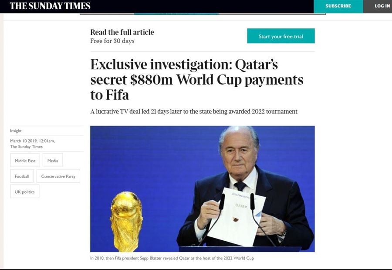Click the article subheading about TV deal
The width and height of the screenshot is (392, 270).
tap(194, 112)
